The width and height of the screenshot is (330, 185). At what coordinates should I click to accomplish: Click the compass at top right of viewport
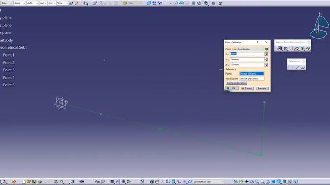pyautogui.click(x=320, y=26)
